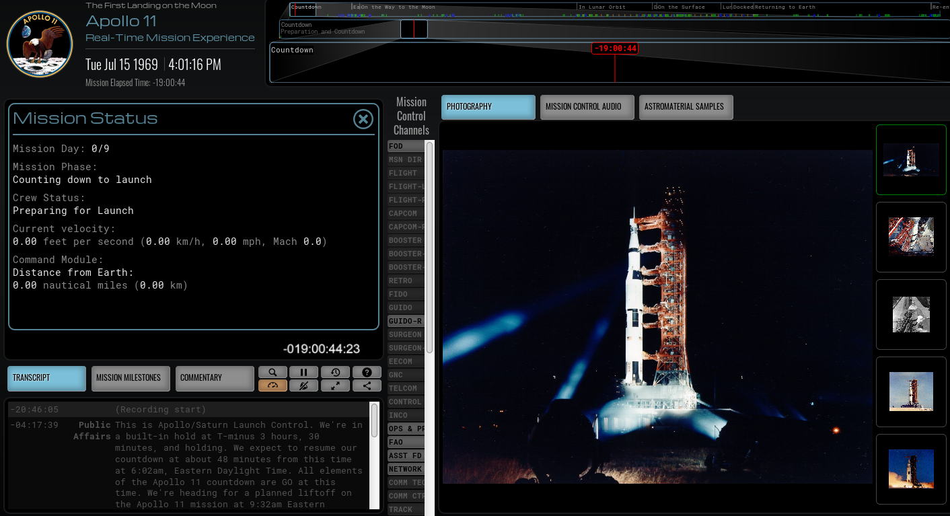950x516 pixels.
Task: Click the transcript panel scrollbar
Action: pos(374,420)
